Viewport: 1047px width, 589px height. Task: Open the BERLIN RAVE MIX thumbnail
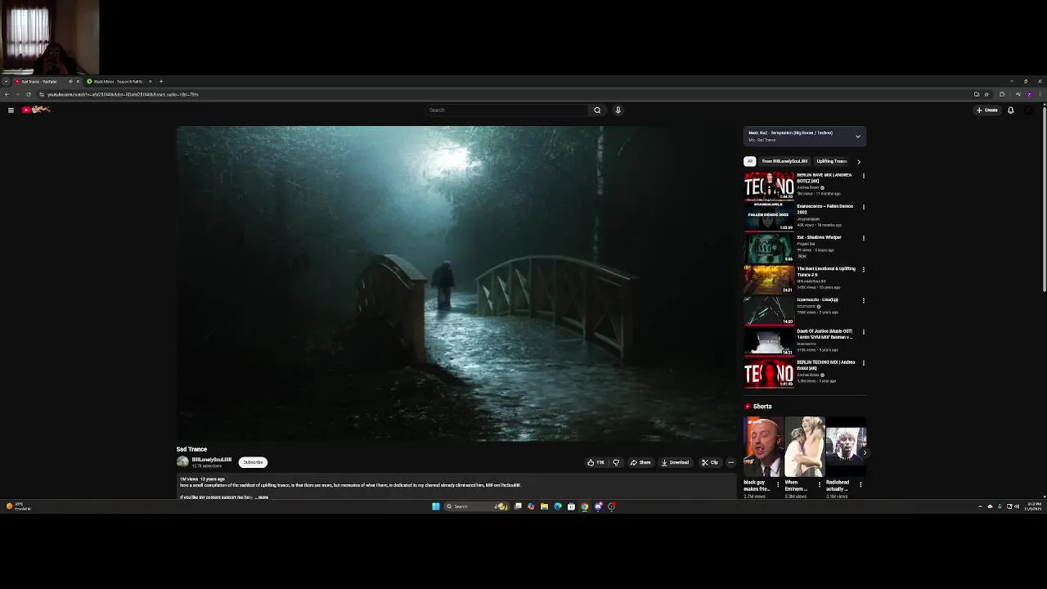click(768, 186)
